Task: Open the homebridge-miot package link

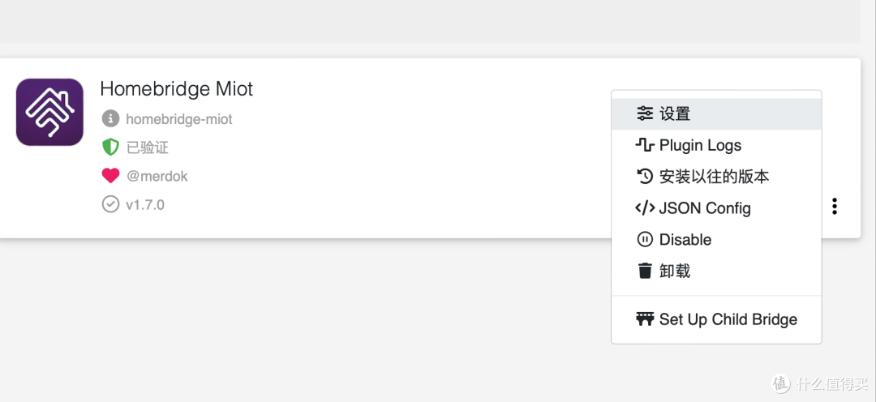Action: coord(179,119)
